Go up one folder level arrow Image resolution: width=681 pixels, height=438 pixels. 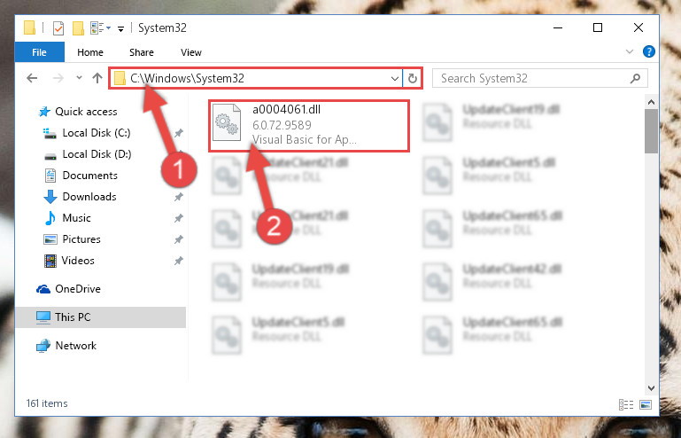pos(97,78)
